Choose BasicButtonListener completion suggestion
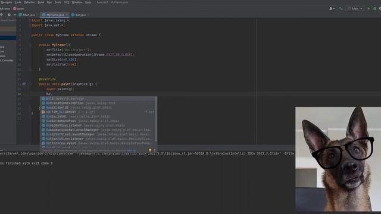The width and height of the screenshot is (381, 214). 98,125
